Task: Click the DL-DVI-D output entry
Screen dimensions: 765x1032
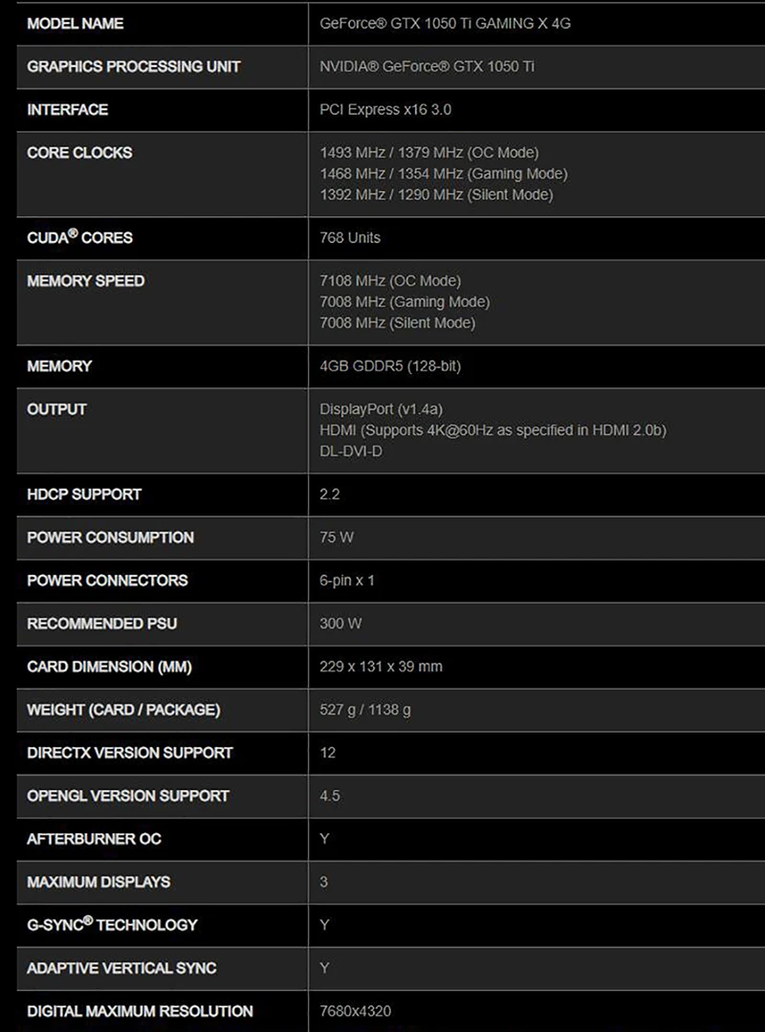Action: click(x=351, y=450)
